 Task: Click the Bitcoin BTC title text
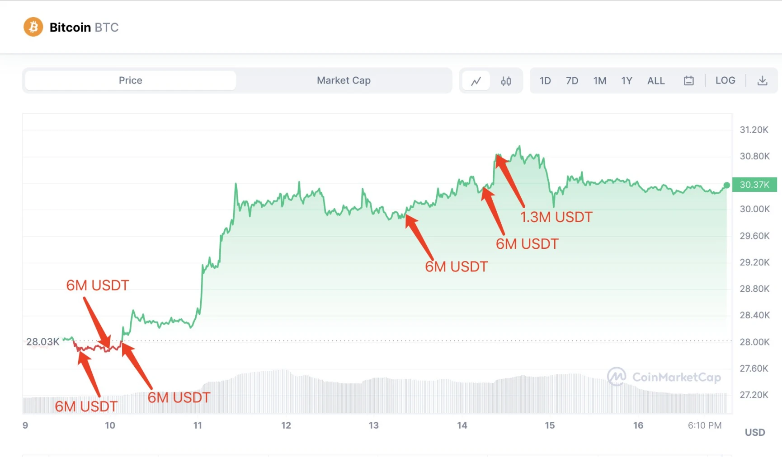[84, 28]
